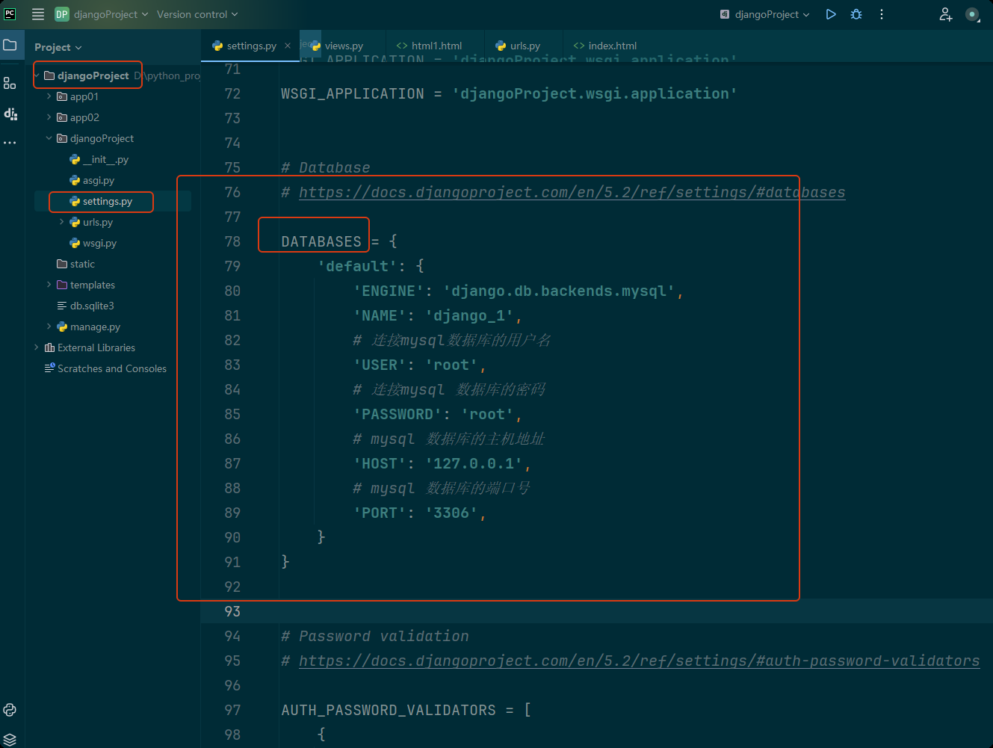Open the Django databases settings docs link
The height and width of the screenshot is (748, 993).
point(572,192)
